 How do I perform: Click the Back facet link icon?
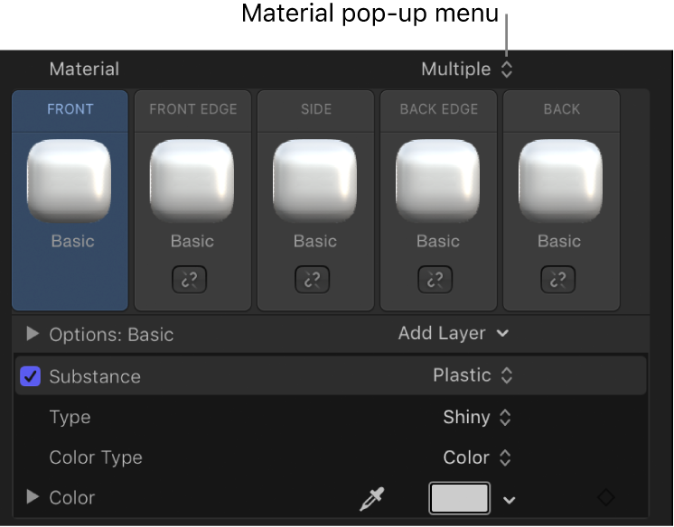click(x=560, y=280)
